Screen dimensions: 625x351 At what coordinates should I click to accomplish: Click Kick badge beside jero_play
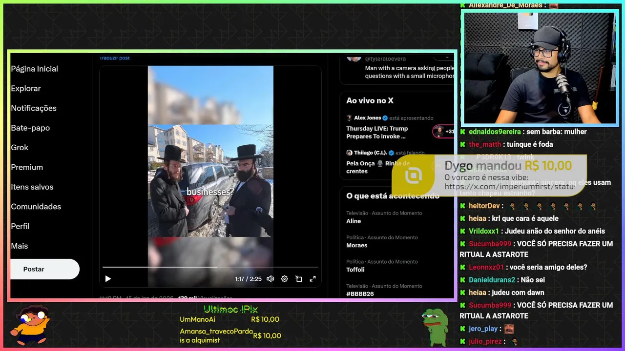[463, 329]
